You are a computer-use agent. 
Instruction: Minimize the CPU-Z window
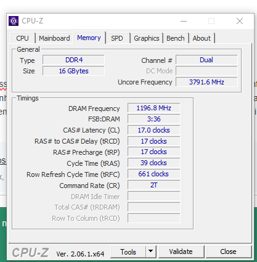[184, 21]
